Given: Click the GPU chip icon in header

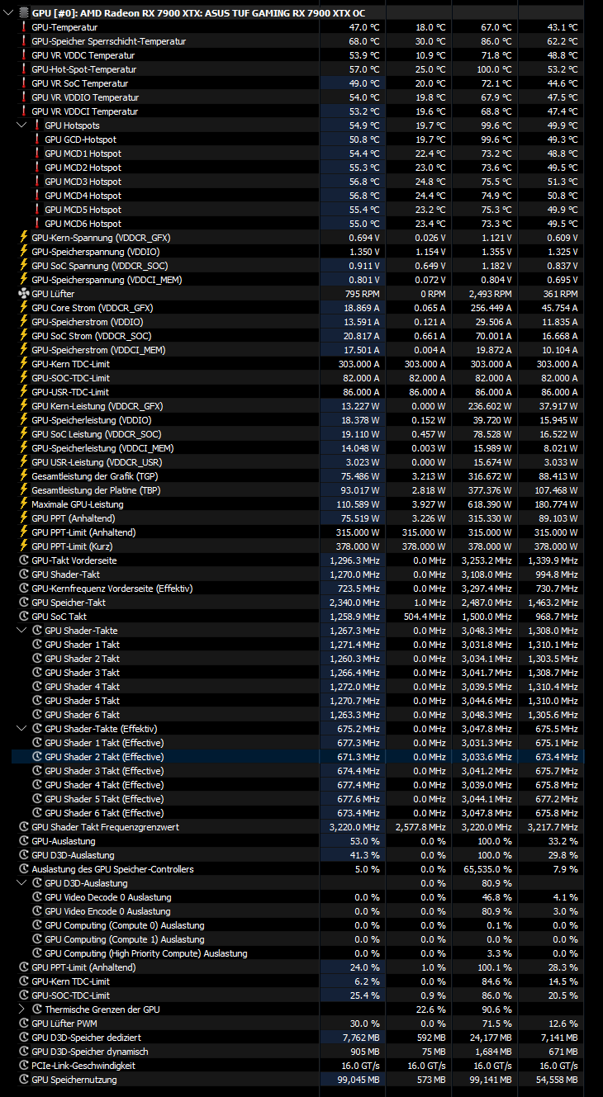Looking at the screenshot, I should [22, 13].
